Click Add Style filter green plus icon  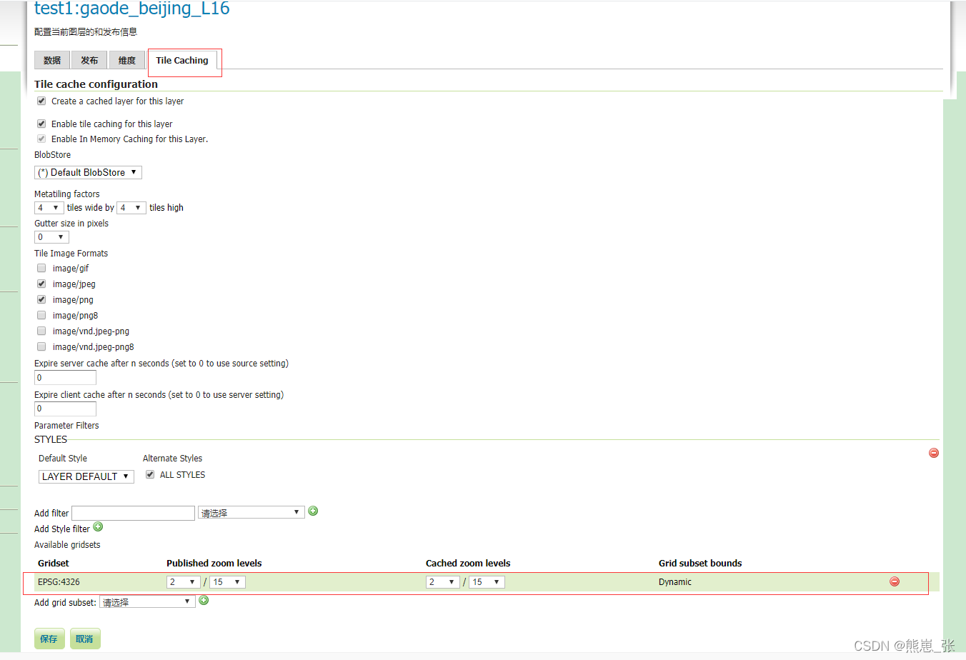click(x=98, y=526)
